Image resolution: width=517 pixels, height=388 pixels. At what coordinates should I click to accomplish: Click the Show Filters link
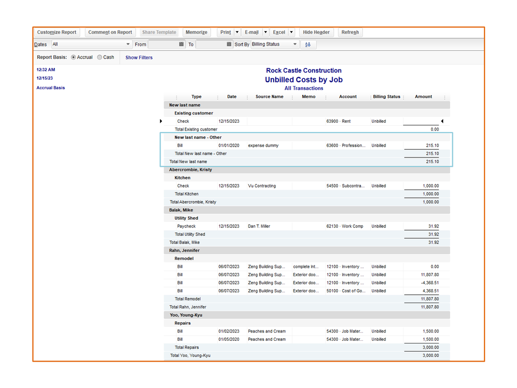pyautogui.click(x=139, y=58)
